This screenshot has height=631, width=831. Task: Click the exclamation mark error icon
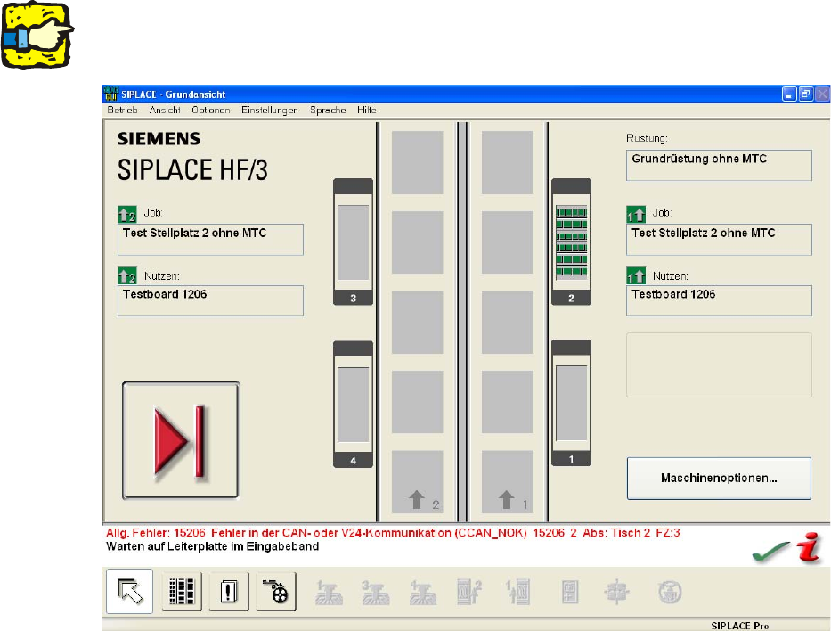[x=229, y=591]
